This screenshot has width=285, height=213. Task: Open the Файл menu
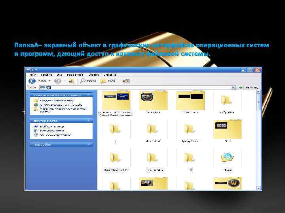coord(33,75)
